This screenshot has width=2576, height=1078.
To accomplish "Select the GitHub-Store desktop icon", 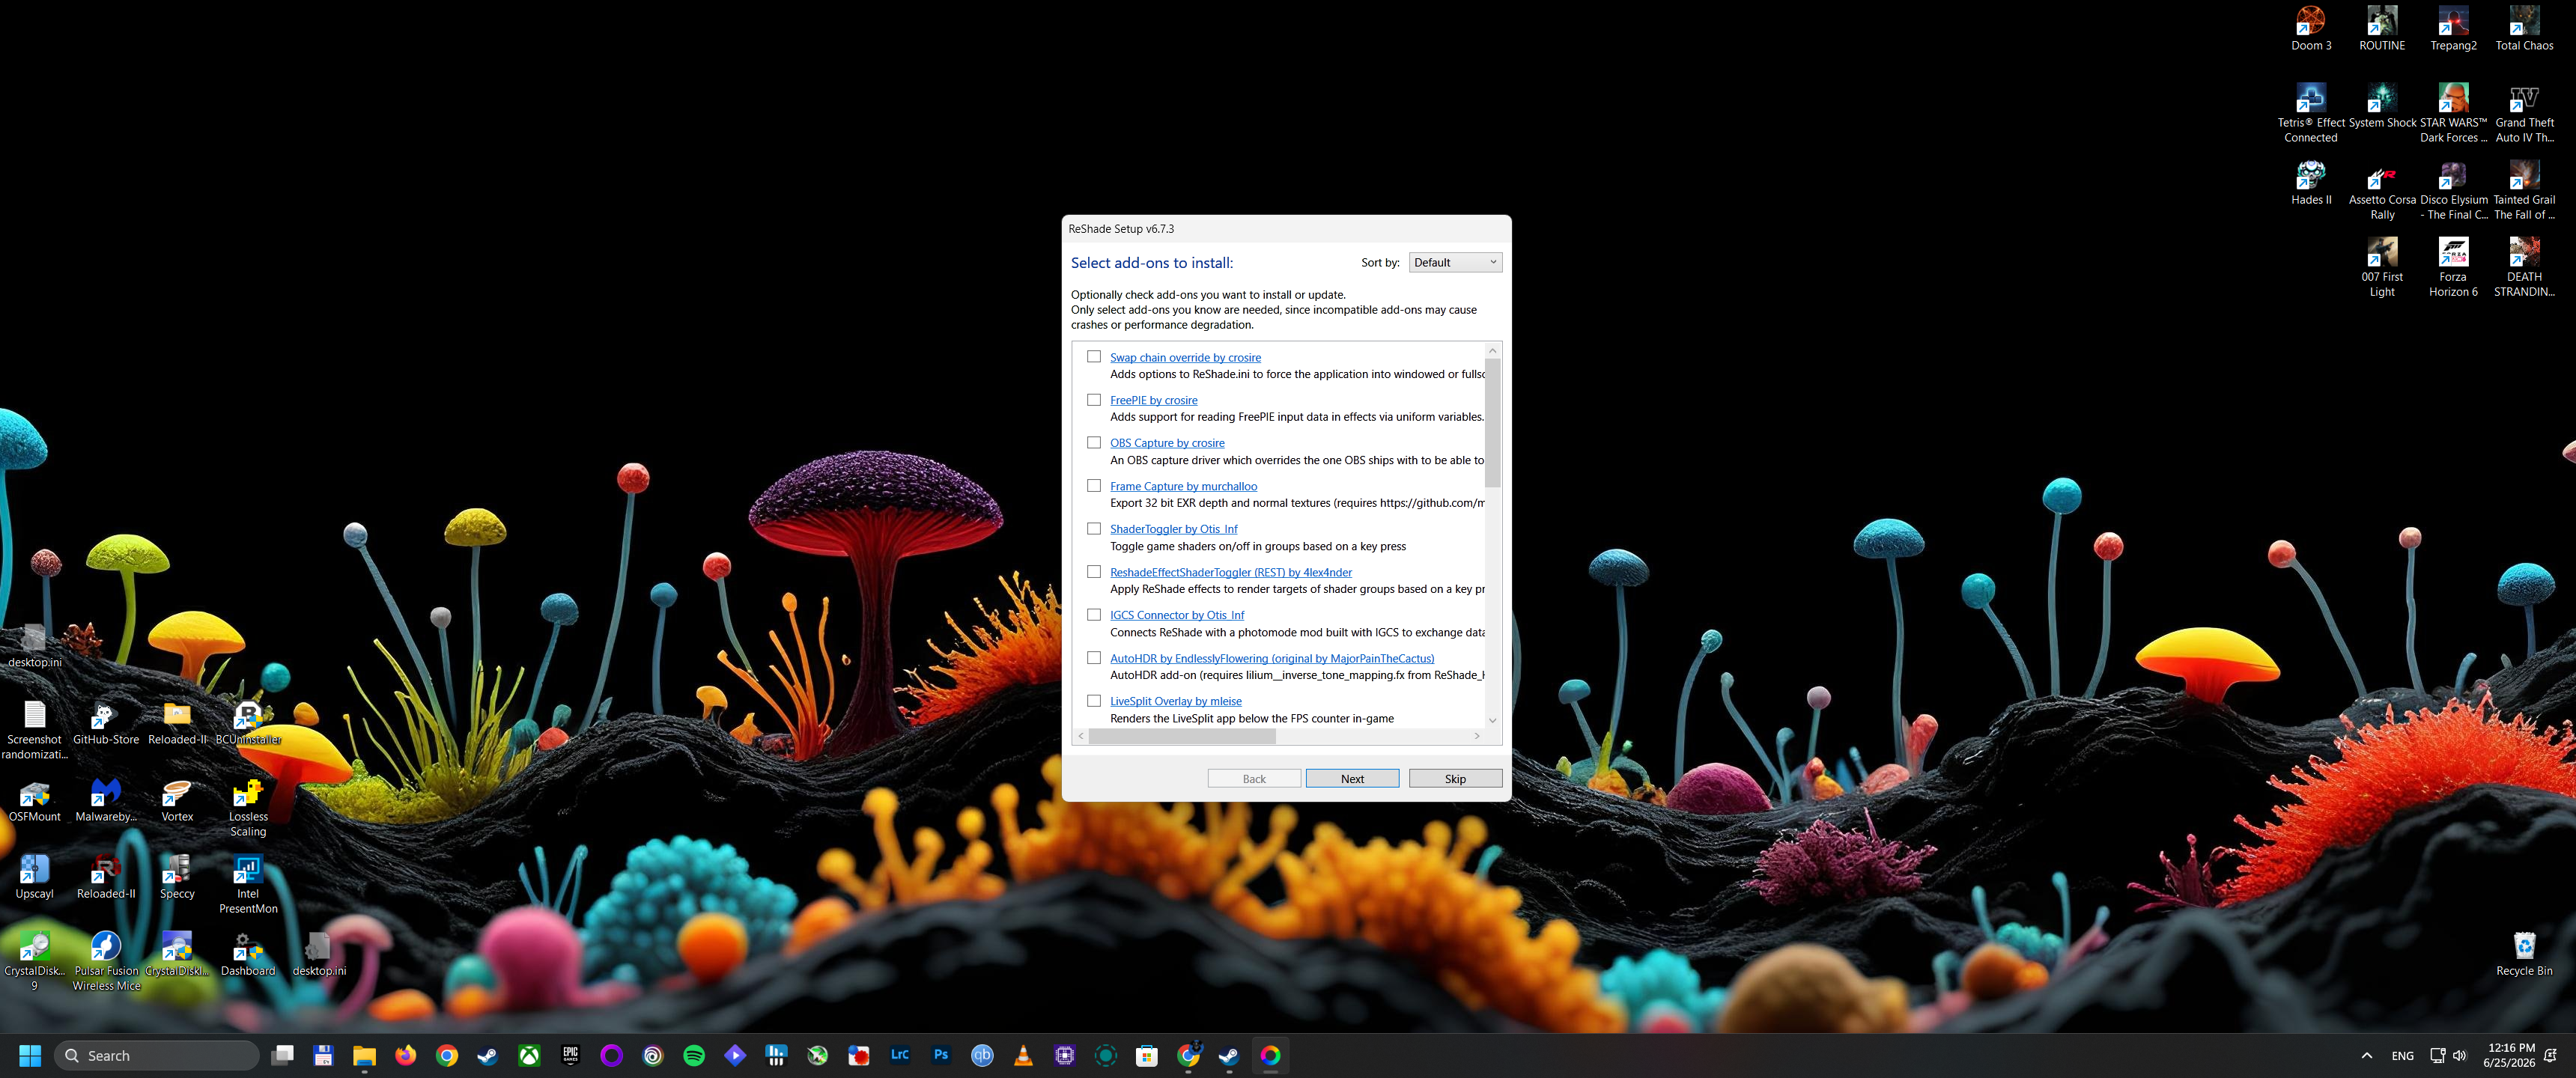I will (106, 723).
